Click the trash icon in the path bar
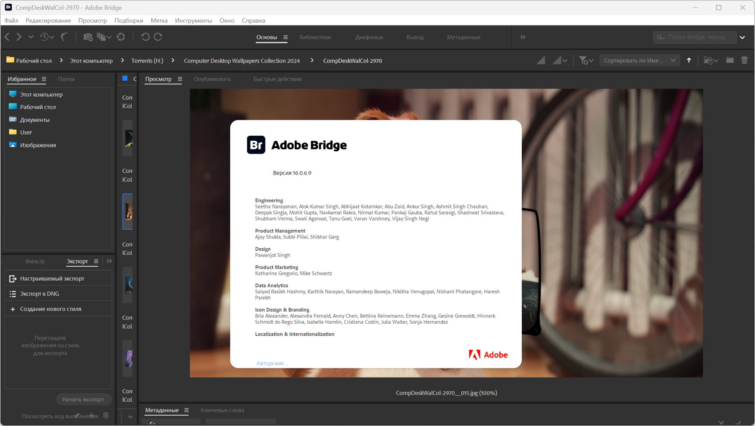This screenshot has height=426, width=755. 745,60
